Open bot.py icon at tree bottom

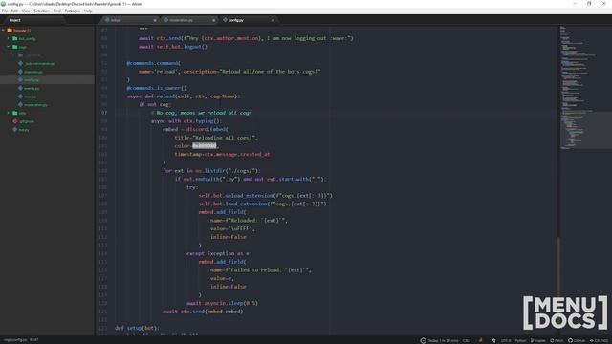(x=15, y=130)
